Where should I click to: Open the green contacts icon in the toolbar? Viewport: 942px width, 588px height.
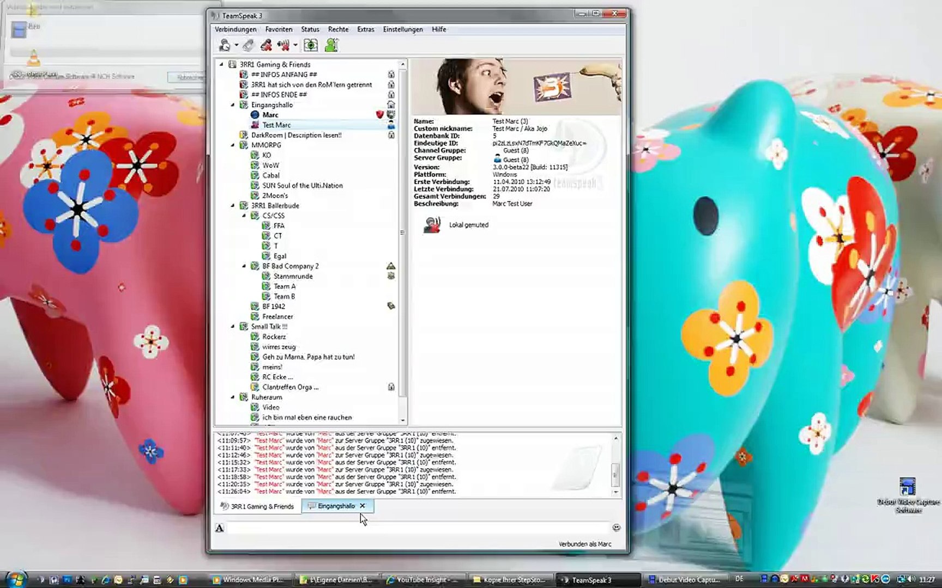click(331, 45)
